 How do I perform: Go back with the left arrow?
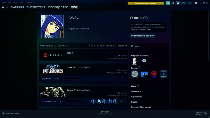pos(3,8)
